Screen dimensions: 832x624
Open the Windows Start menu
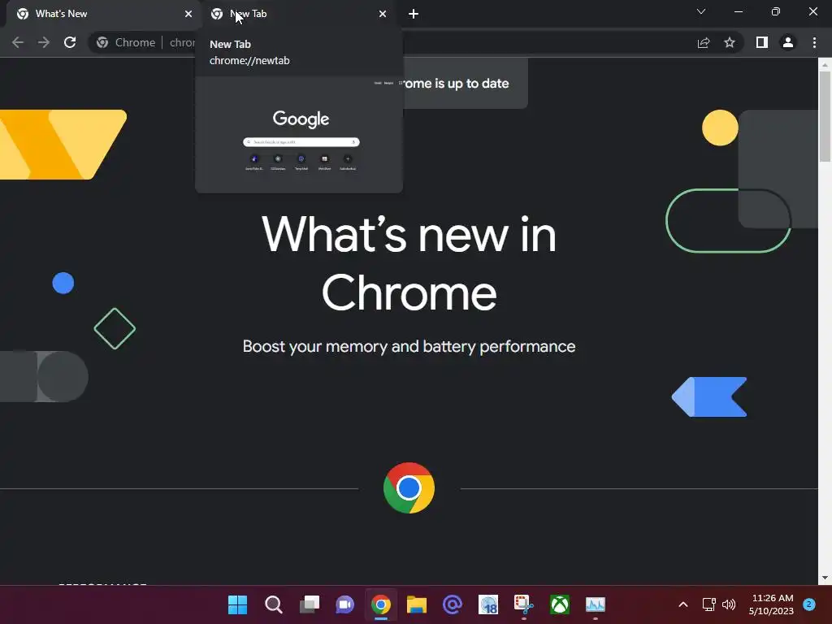(238, 604)
